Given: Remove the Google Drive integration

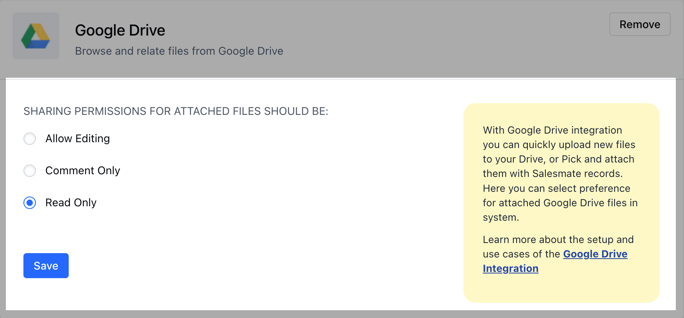Looking at the screenshot, I should (640, 24).
